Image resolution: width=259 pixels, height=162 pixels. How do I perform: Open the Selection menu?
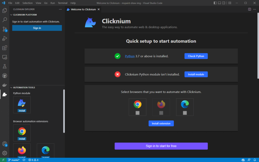coord(28,3)
